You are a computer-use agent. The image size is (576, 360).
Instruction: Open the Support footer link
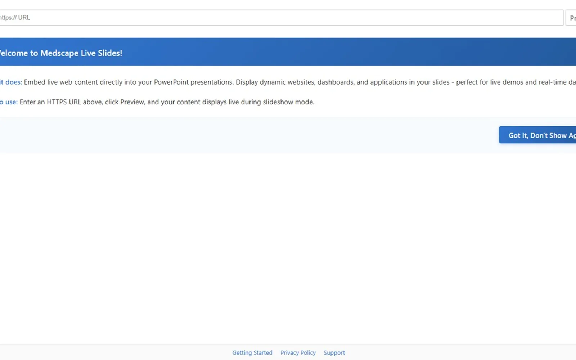334,353
